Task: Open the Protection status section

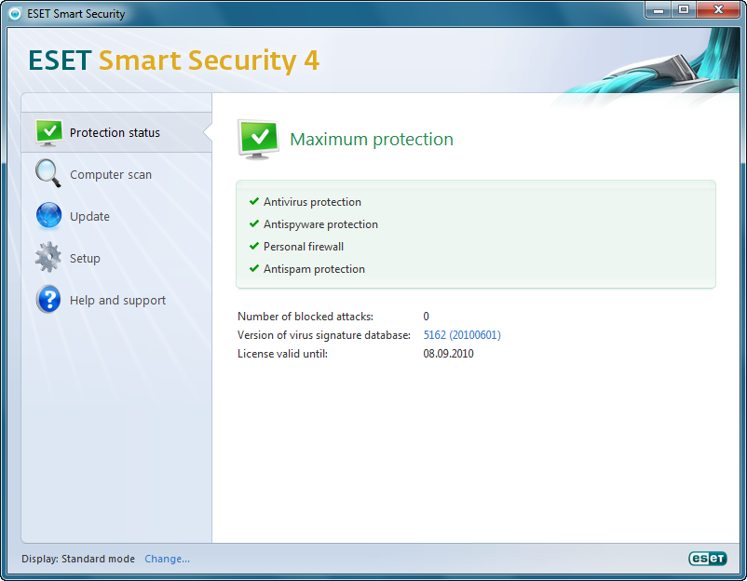Action: click(x=115, y=133)
